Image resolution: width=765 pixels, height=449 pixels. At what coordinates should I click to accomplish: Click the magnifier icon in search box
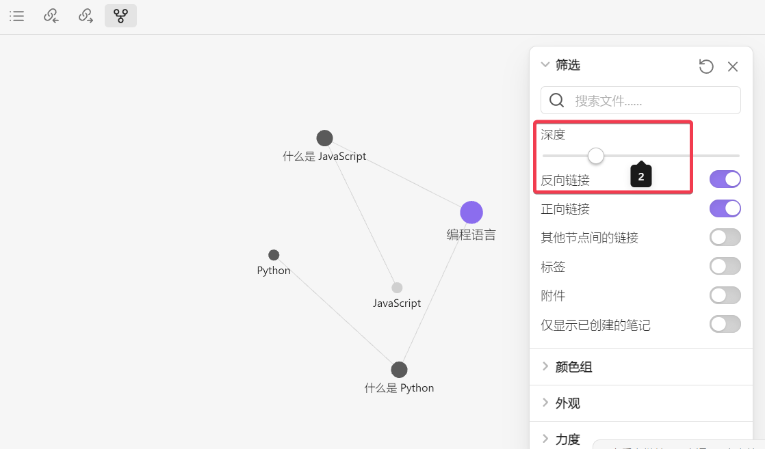click(x=557, y=100)
